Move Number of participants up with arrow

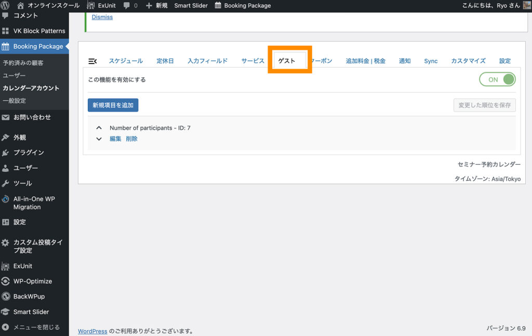pyautogui.click(x=99, y=128)
